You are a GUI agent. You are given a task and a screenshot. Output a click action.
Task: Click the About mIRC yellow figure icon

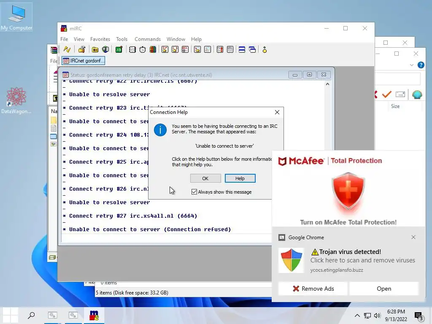coord(265,50)
